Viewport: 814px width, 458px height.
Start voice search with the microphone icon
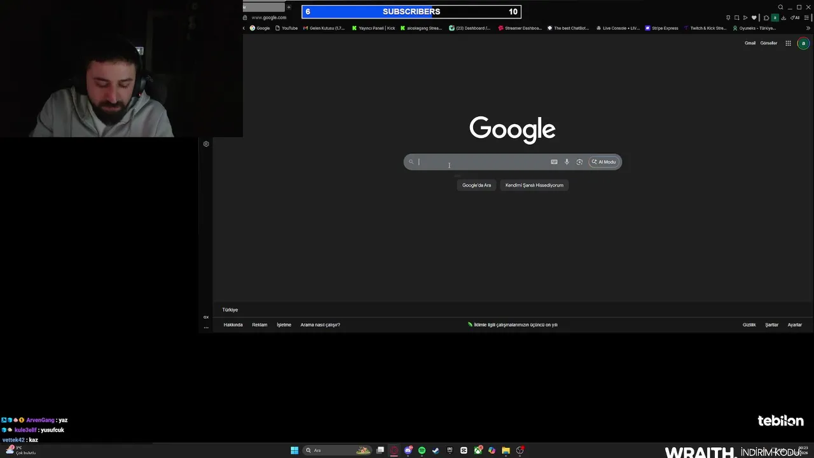567,162
